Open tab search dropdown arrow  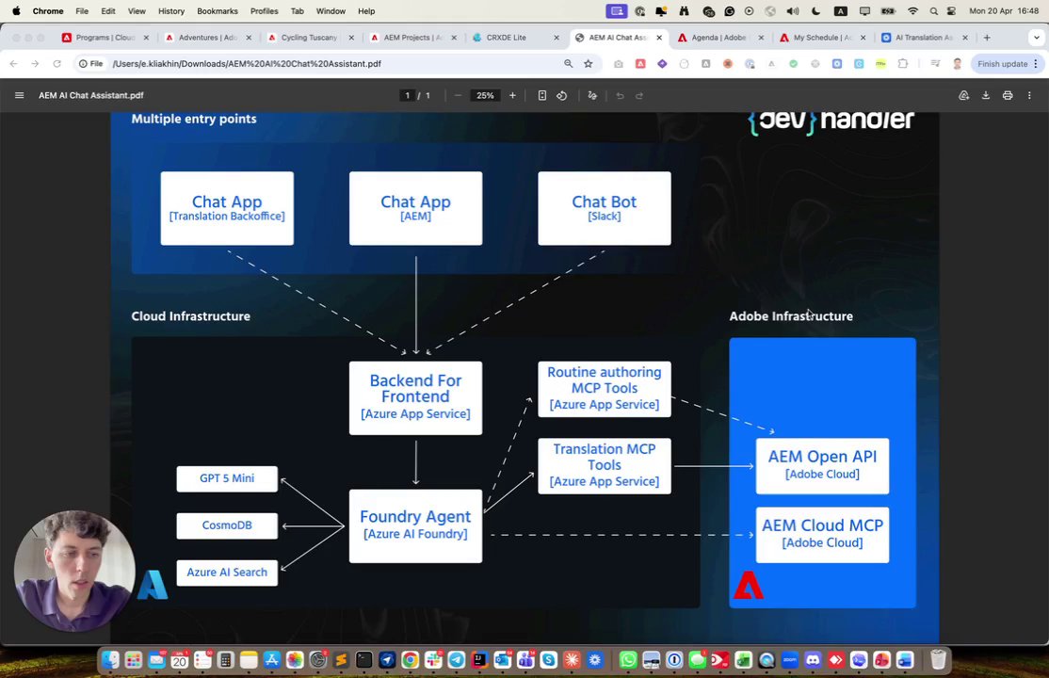click(1037, 38)
